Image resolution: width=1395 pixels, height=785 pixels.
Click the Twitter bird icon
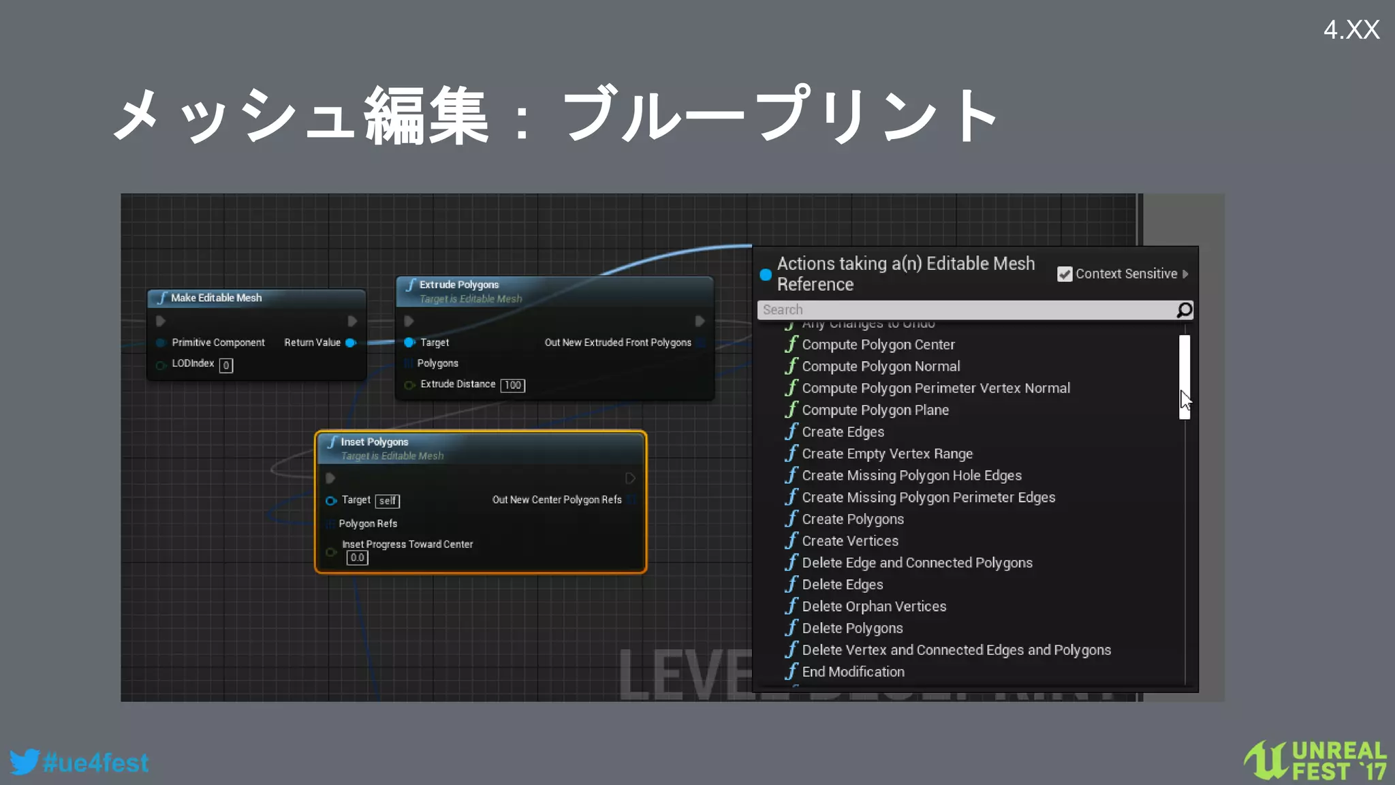[x=24, y=761]
